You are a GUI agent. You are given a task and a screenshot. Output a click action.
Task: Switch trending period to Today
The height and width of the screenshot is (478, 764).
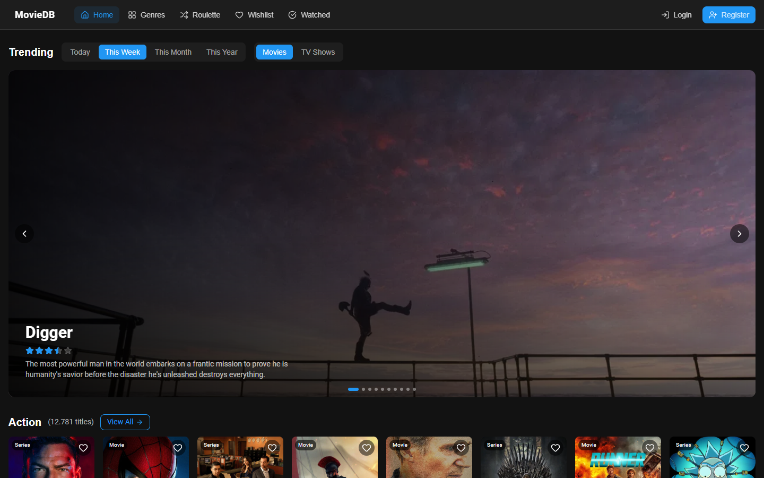pyautogui.click(x=80, y=52)
